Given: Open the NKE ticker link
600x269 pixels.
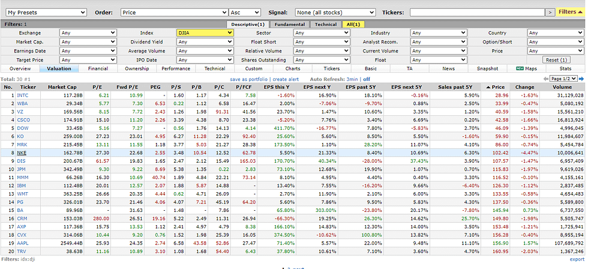Looking at the screenshot, I should tap(22, 153).
